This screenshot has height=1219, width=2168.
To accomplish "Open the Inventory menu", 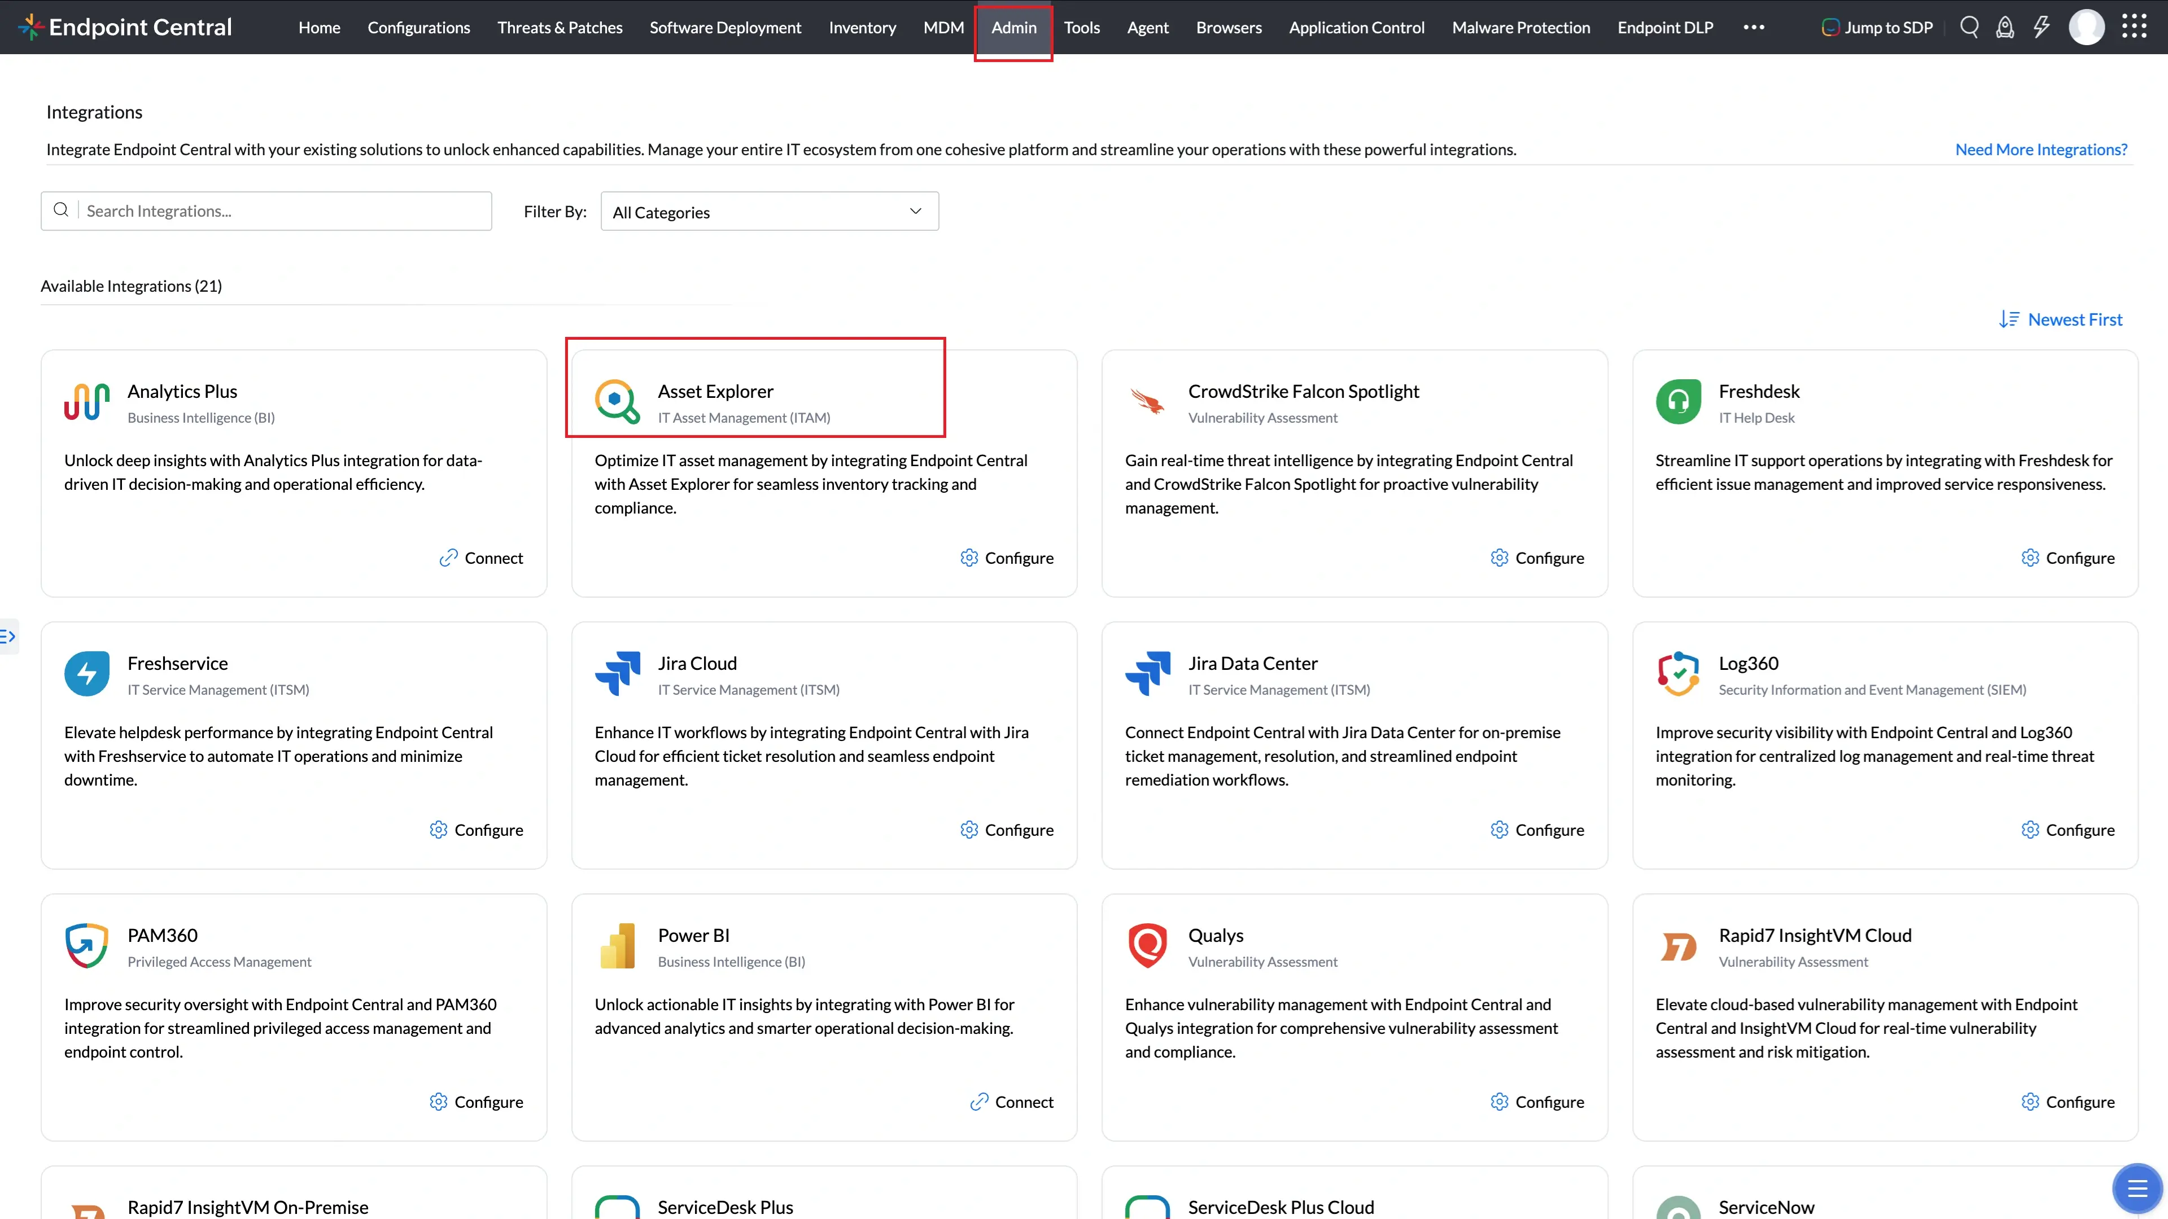I will [x=862, y=27].
